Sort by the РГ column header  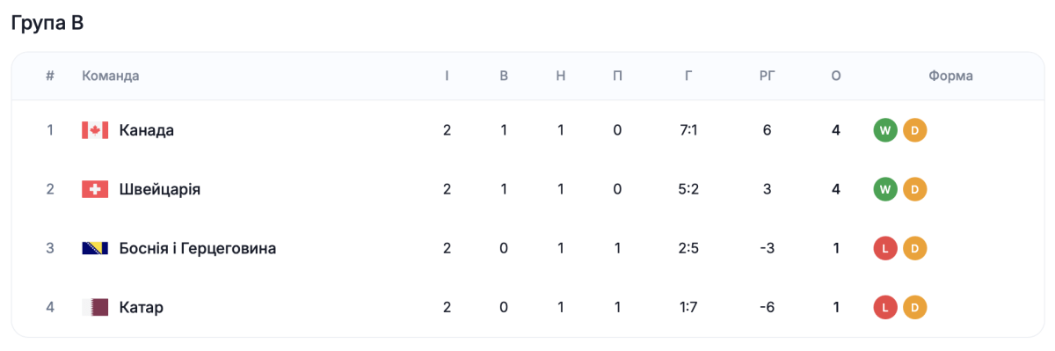[768, 76]
